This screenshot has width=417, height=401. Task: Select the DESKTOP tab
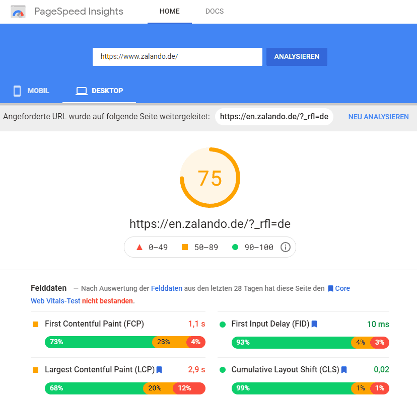pyautogui.click(x=99, y=91)
